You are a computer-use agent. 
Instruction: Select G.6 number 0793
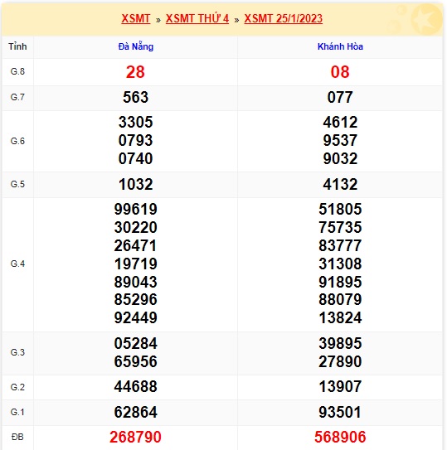point(136,140)
